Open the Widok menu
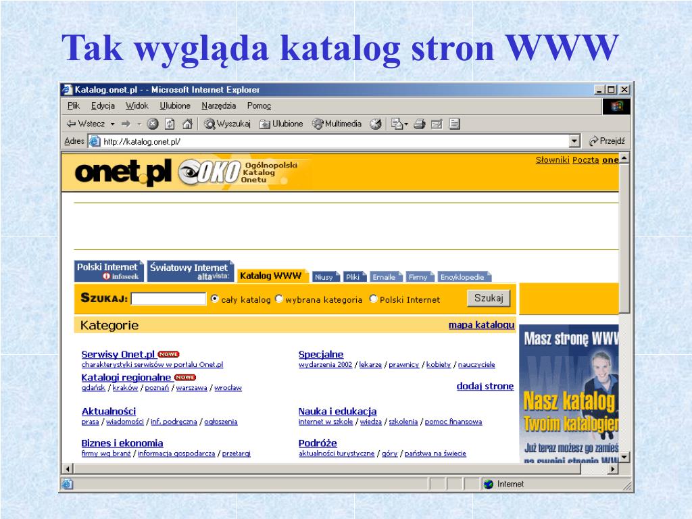692x519 pixels. [x=137, y=106]
